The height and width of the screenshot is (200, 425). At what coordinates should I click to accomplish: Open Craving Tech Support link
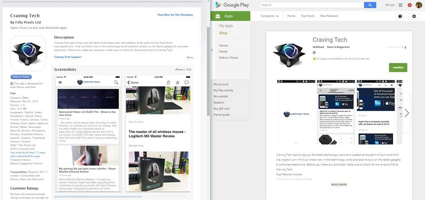(x=68, y=57)
